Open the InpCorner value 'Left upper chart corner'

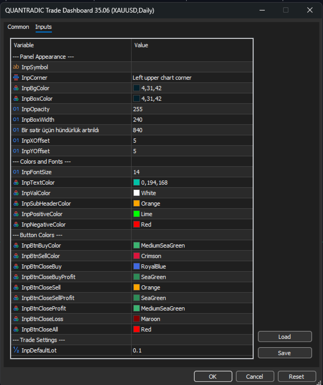[x=192, y=77]
